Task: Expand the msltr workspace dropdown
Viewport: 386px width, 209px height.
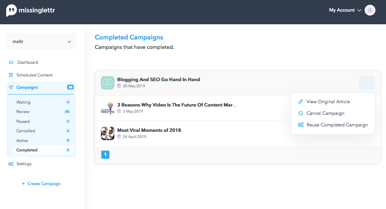Action: (41, 42)
